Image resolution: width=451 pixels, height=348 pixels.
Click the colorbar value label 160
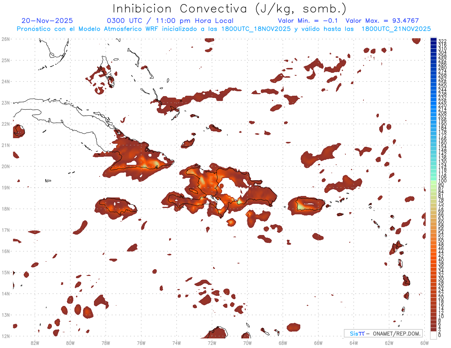[442, 143]
